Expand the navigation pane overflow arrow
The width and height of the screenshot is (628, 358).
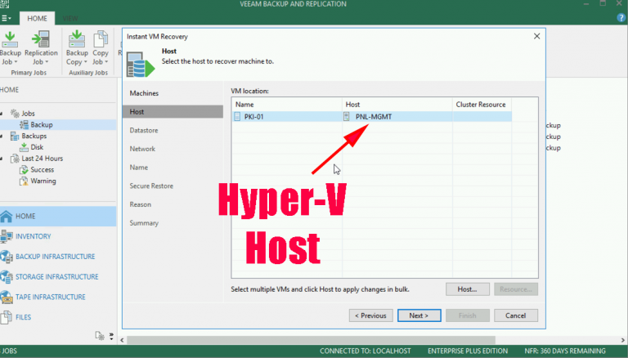(111, 336)
